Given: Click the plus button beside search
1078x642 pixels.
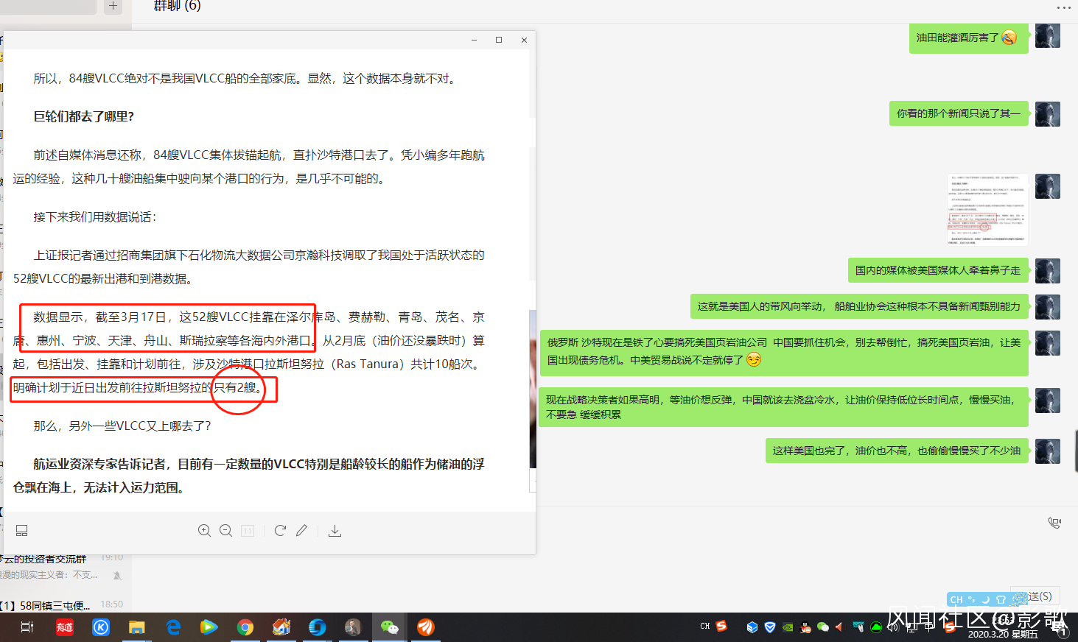Looking at the screenshot, I should [x=113, y=7].
